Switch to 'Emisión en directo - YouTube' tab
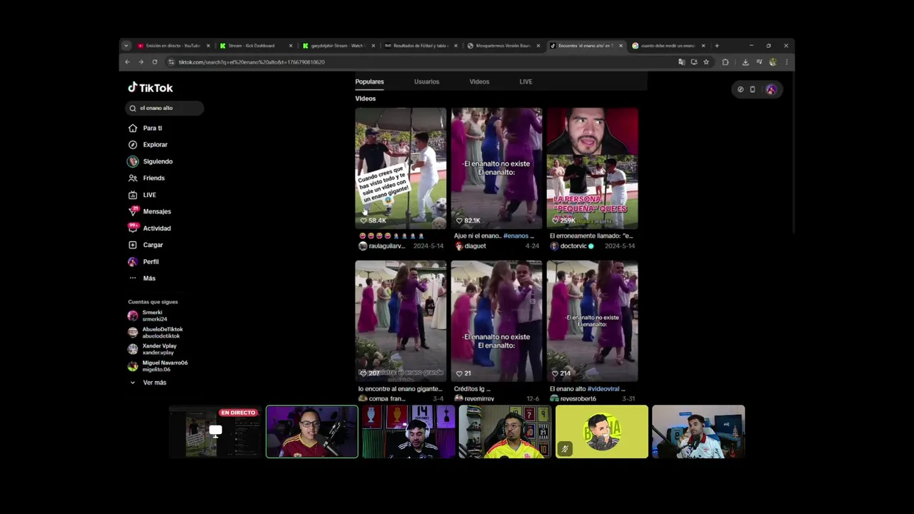Viewport: 914px width, 514px height. pos(173,46)
